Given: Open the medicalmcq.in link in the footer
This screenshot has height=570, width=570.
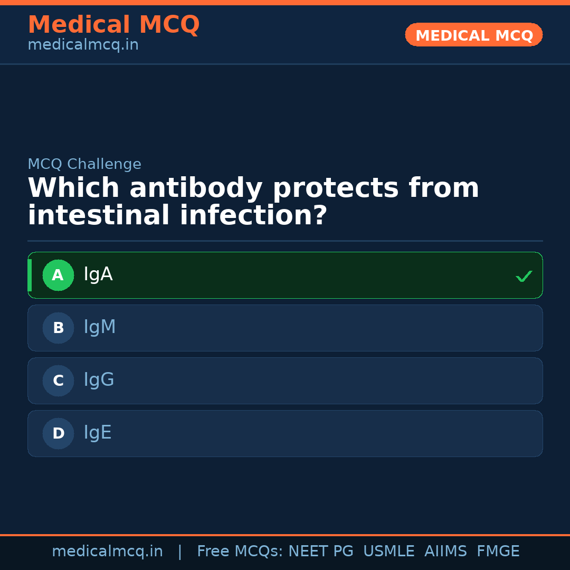Looking at the screenshot, I should coord(107,552).
